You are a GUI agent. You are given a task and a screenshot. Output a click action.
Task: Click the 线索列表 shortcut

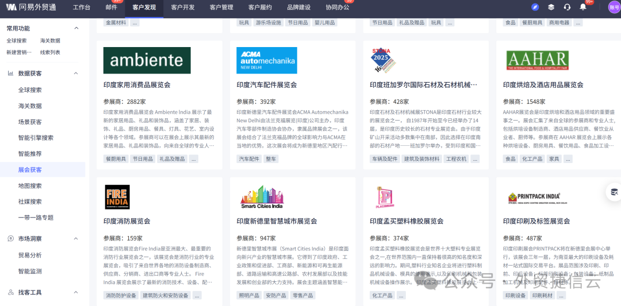50,52
